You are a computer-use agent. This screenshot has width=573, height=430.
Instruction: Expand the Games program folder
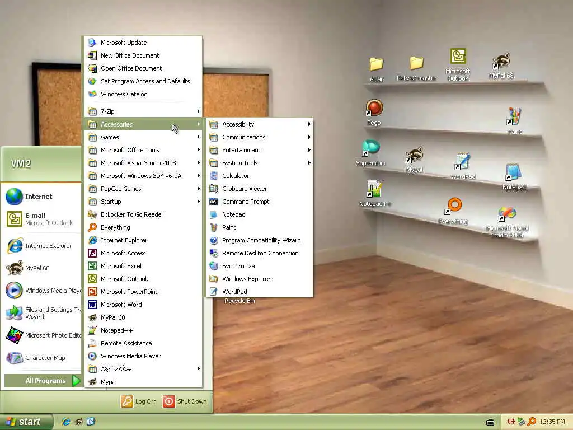click(x=144, y=137)
